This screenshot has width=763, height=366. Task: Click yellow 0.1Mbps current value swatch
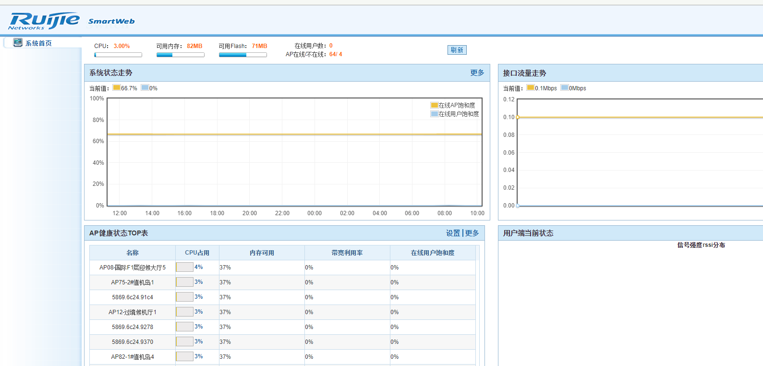coord(530,88)
